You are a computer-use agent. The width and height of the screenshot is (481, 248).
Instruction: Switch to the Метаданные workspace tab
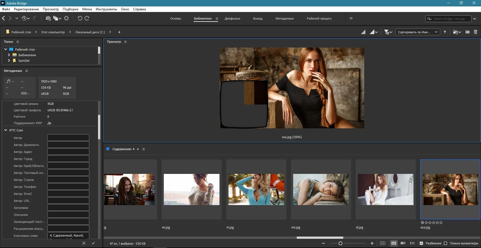pyautogui.click(x=284, y=18)
